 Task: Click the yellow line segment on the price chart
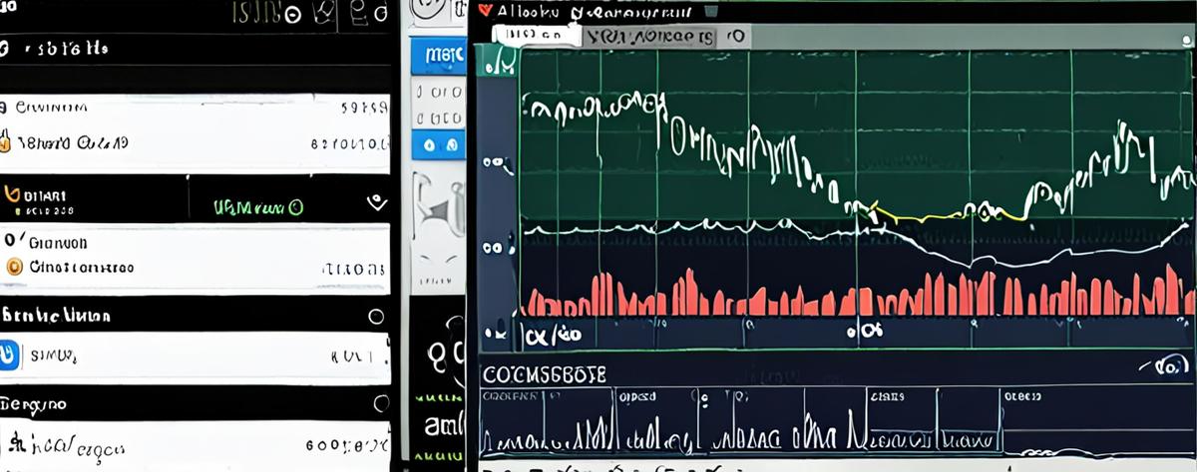[x=948, y=212]
